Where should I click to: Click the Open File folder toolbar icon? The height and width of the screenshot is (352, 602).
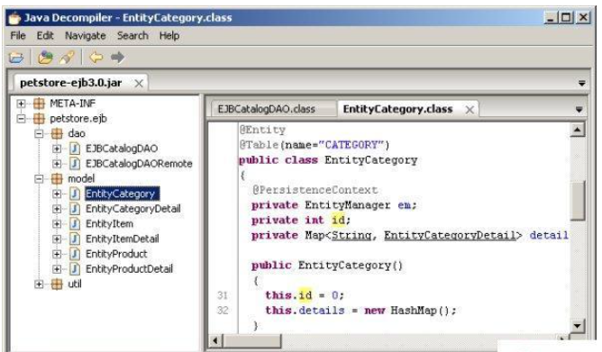(16, 58)
